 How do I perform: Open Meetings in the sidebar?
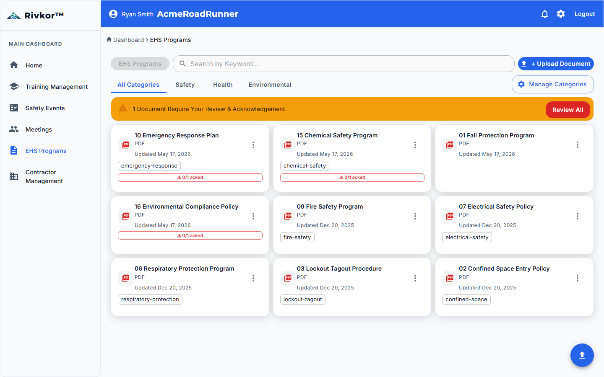tap(50, 129)
